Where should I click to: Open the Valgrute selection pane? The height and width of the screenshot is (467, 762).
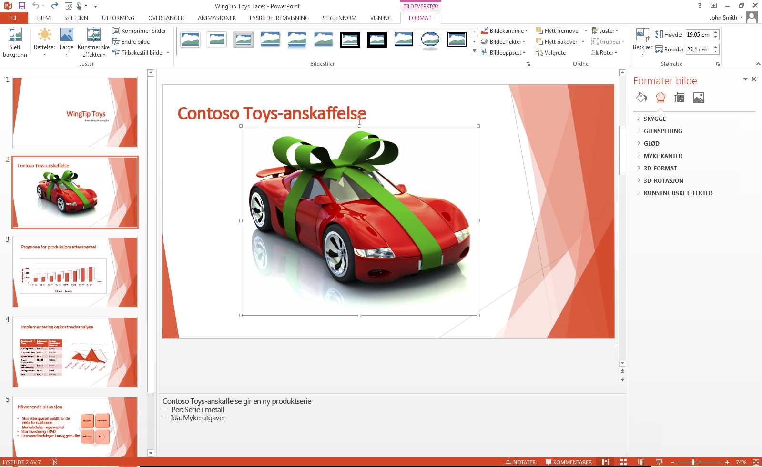(x=551, y=53)
